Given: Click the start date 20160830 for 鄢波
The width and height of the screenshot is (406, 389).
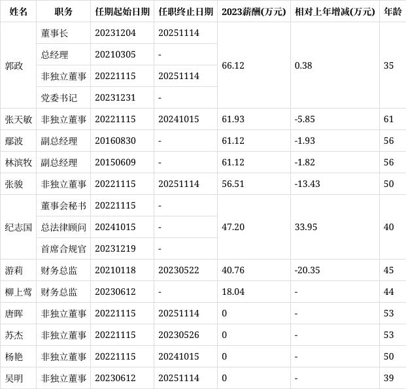Looking at the screenshot, I should [x=115, y=141].
